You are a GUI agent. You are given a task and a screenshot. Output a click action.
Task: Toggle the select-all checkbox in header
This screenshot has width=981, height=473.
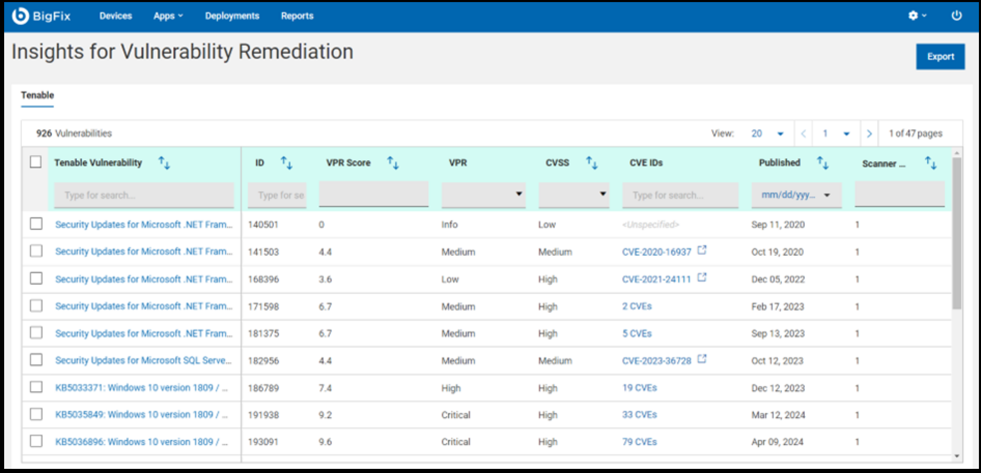[36, 162]
